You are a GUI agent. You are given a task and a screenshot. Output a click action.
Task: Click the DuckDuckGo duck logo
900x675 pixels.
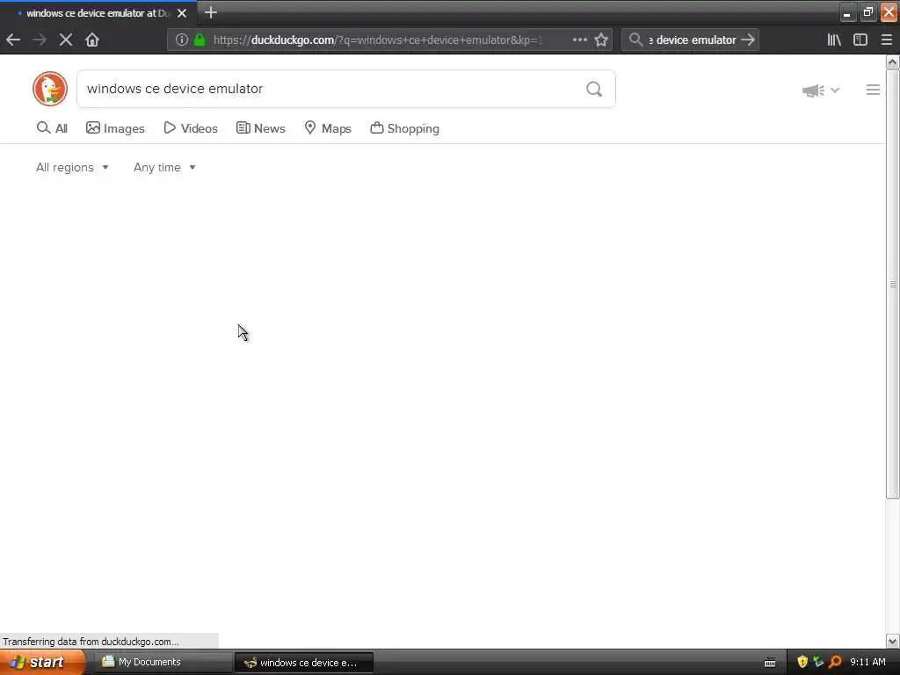pos(50,89)
